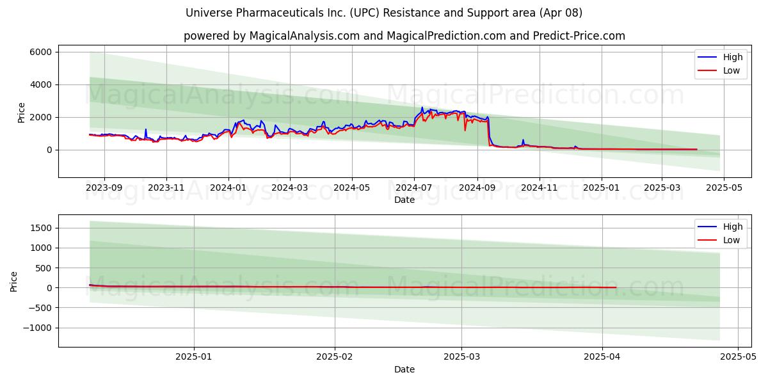Click the 'Date' axis label under bottom chart

coord(404,369)
